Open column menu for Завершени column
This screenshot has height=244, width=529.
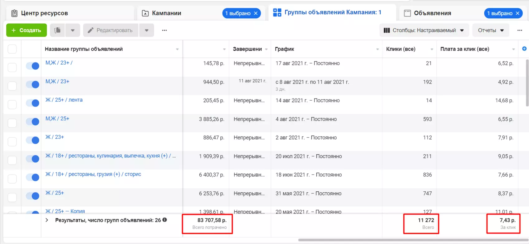266,49
